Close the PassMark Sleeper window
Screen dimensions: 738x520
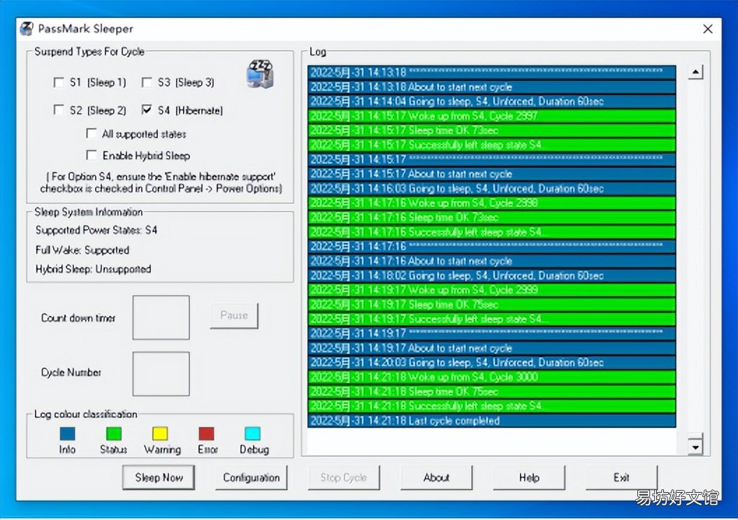pyautogui.click(x=707, y=29)
